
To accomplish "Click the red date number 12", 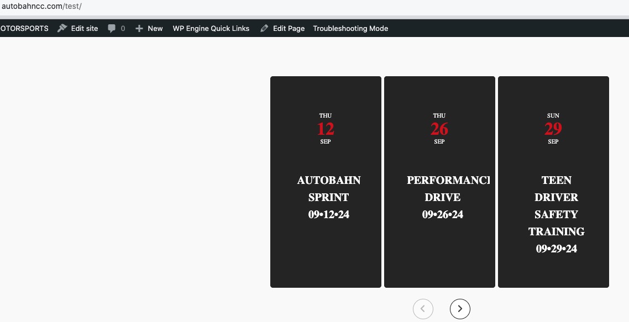I will pyautogui.click(x=326, y=129).
